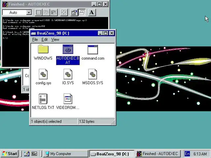This screenshot has height=158, width=211.
Task: Click the Mark tool in DOS toolbar
Action: point(39,13)
